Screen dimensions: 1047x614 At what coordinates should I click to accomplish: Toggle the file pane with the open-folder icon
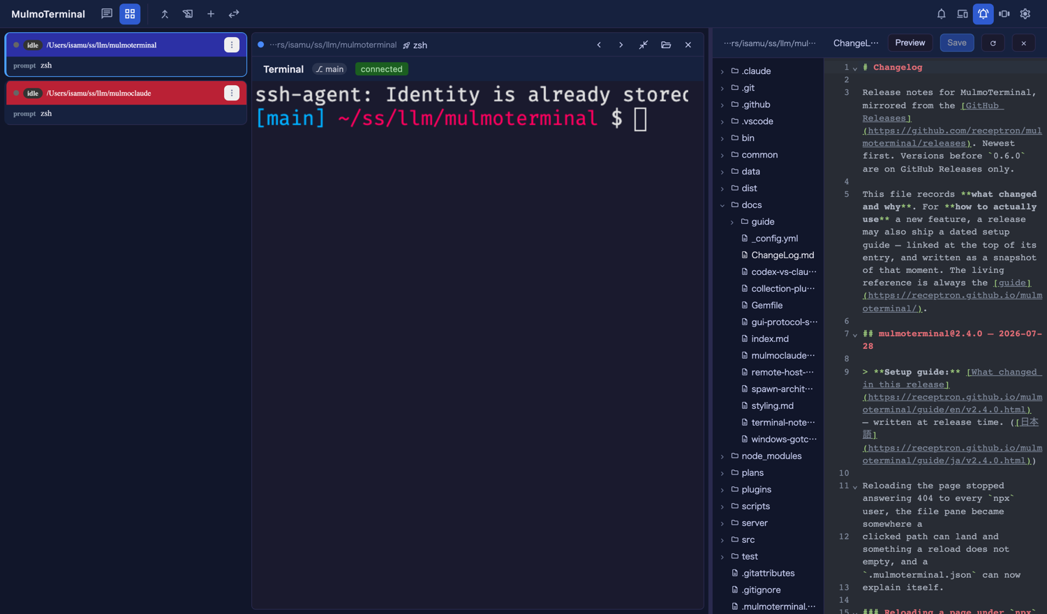click(666, 45)
